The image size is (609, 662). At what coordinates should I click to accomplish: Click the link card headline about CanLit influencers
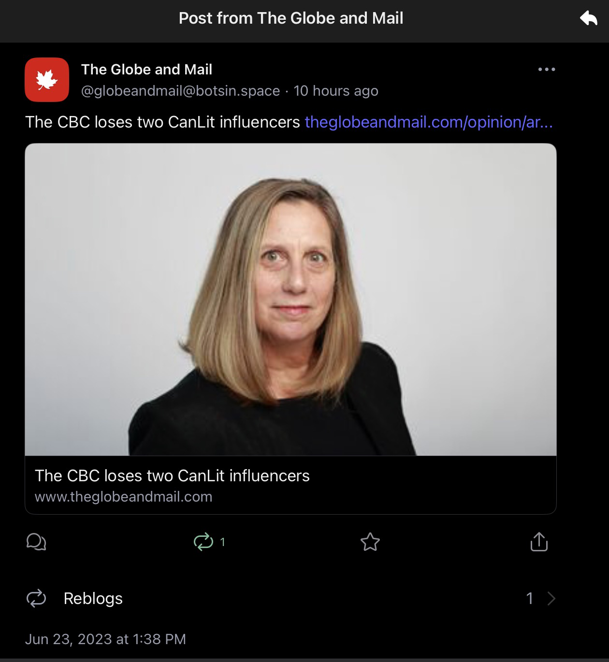coord(172,476)
